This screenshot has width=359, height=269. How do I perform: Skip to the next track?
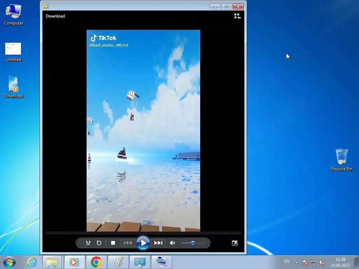(158, 243)
